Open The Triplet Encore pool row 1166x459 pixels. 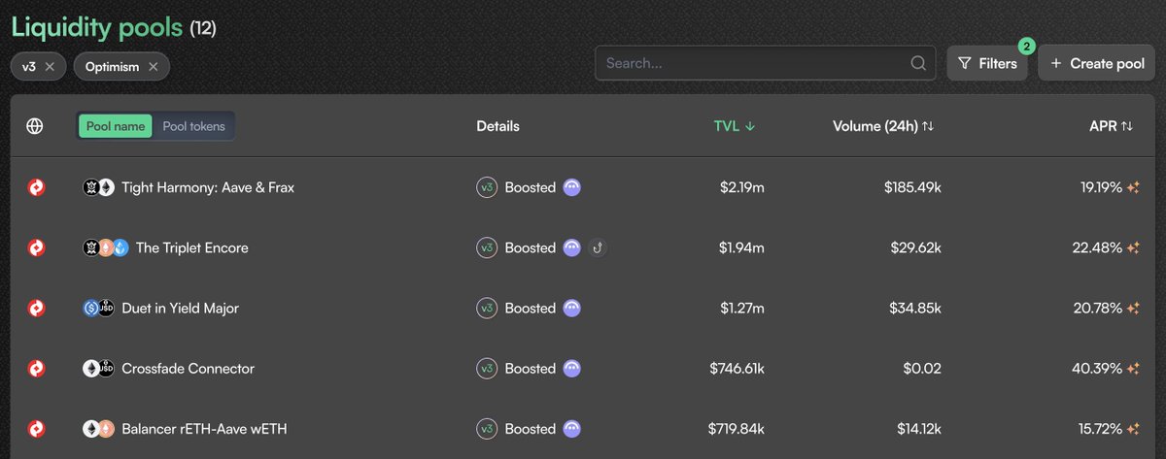coord(583,247)
